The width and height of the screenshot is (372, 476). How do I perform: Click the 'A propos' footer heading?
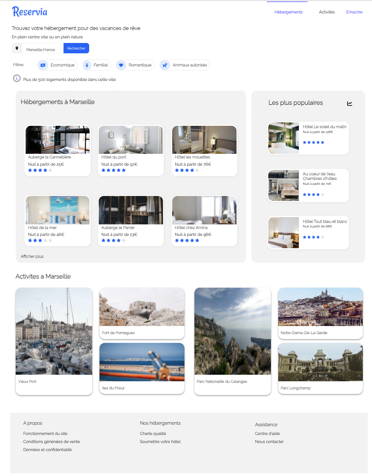(x=33, y=423)
